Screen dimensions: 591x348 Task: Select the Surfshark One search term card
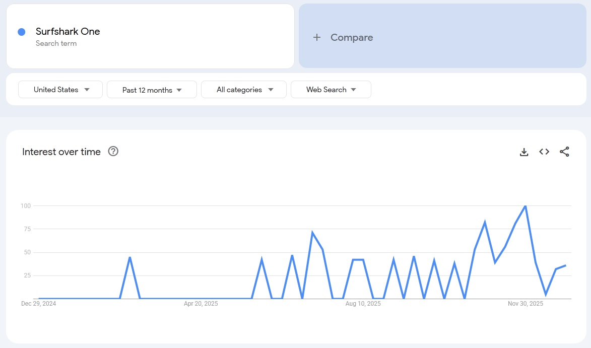click(x=150, y=36)
